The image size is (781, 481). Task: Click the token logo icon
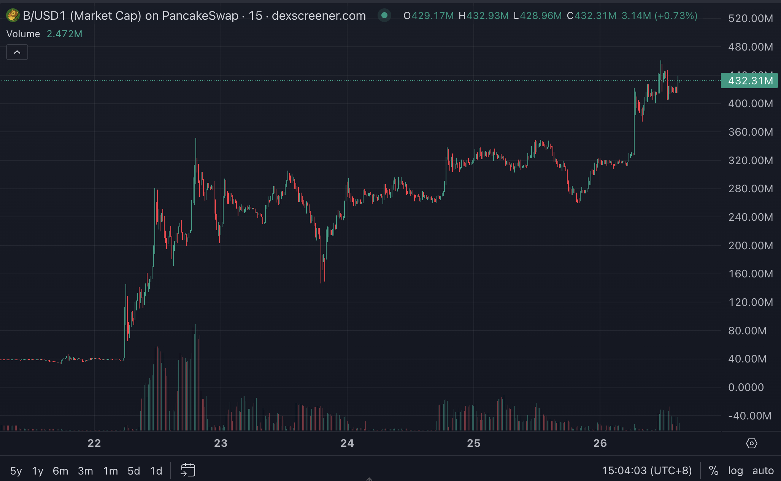click(x=13, y=16)
